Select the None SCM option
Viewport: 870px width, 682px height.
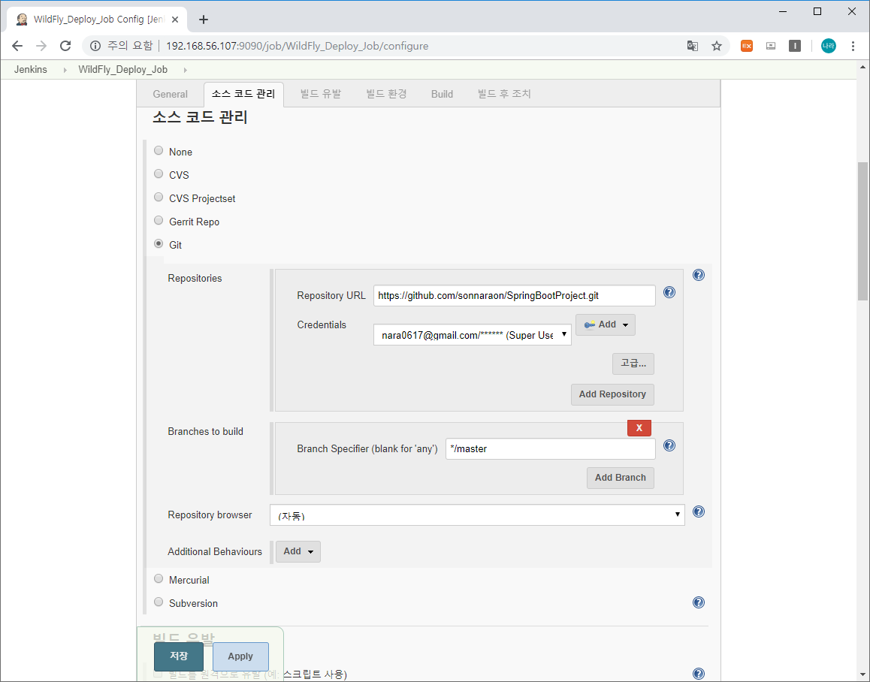pyautogui.click(x=159, y=150)
